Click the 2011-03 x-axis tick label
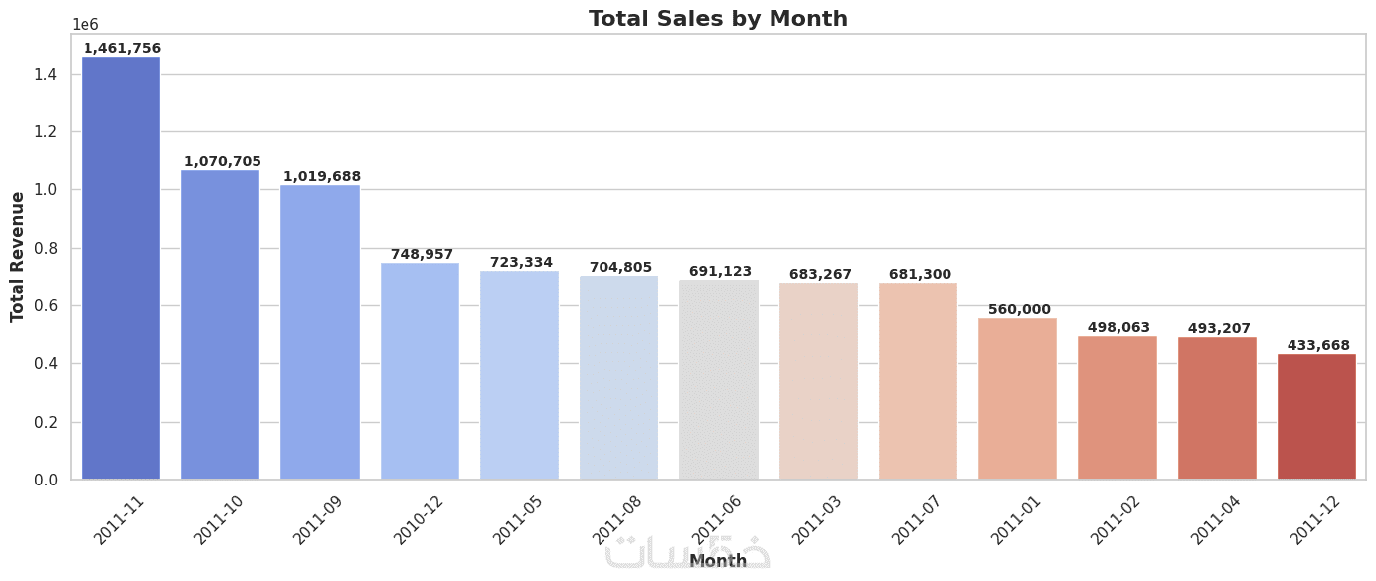The width and height of the screenshot is (1376, 581). tap(816, 519)
